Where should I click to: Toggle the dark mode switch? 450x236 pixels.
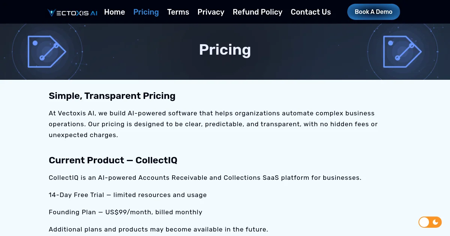point(430,222)
